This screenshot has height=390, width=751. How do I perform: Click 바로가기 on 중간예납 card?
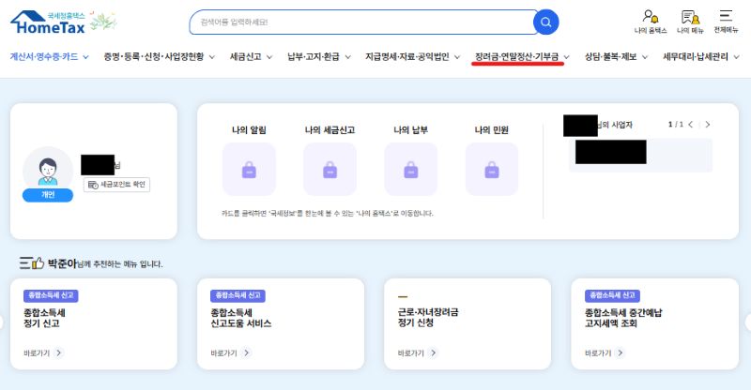click(x=598, y=353)
